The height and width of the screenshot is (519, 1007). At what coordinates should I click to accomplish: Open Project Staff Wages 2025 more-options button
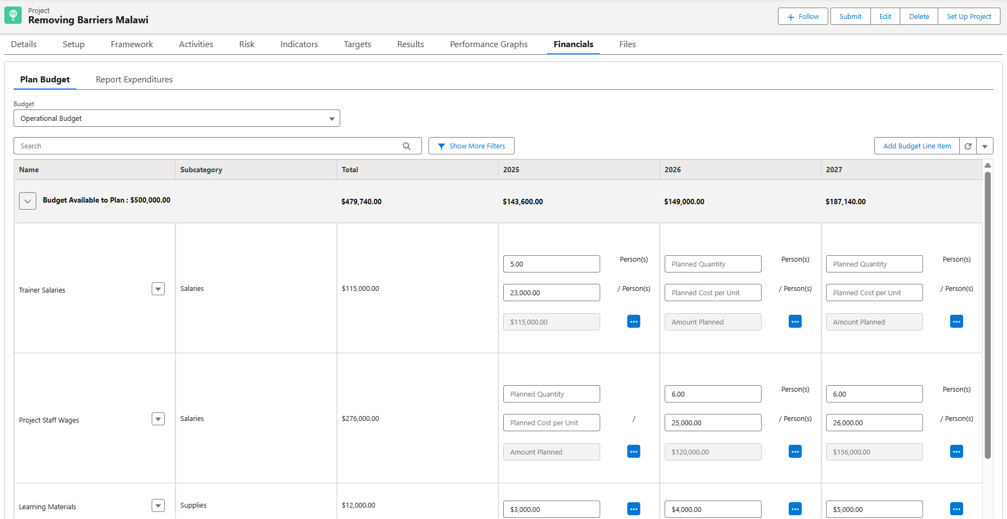click(634, 452)
